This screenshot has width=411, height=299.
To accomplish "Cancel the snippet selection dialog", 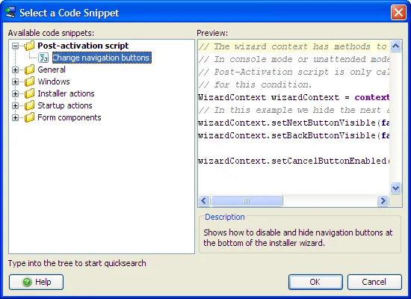I will [x=374, y=282].
